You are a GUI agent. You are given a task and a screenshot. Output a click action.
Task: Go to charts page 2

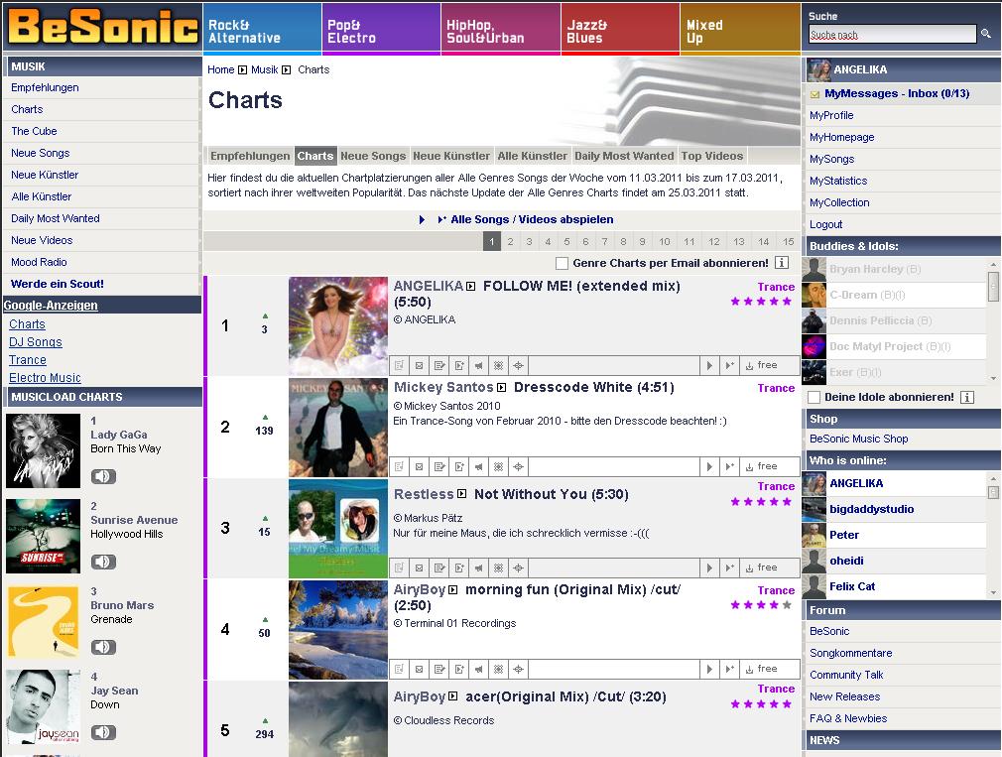pyautogui.click(x=510, y=241)
